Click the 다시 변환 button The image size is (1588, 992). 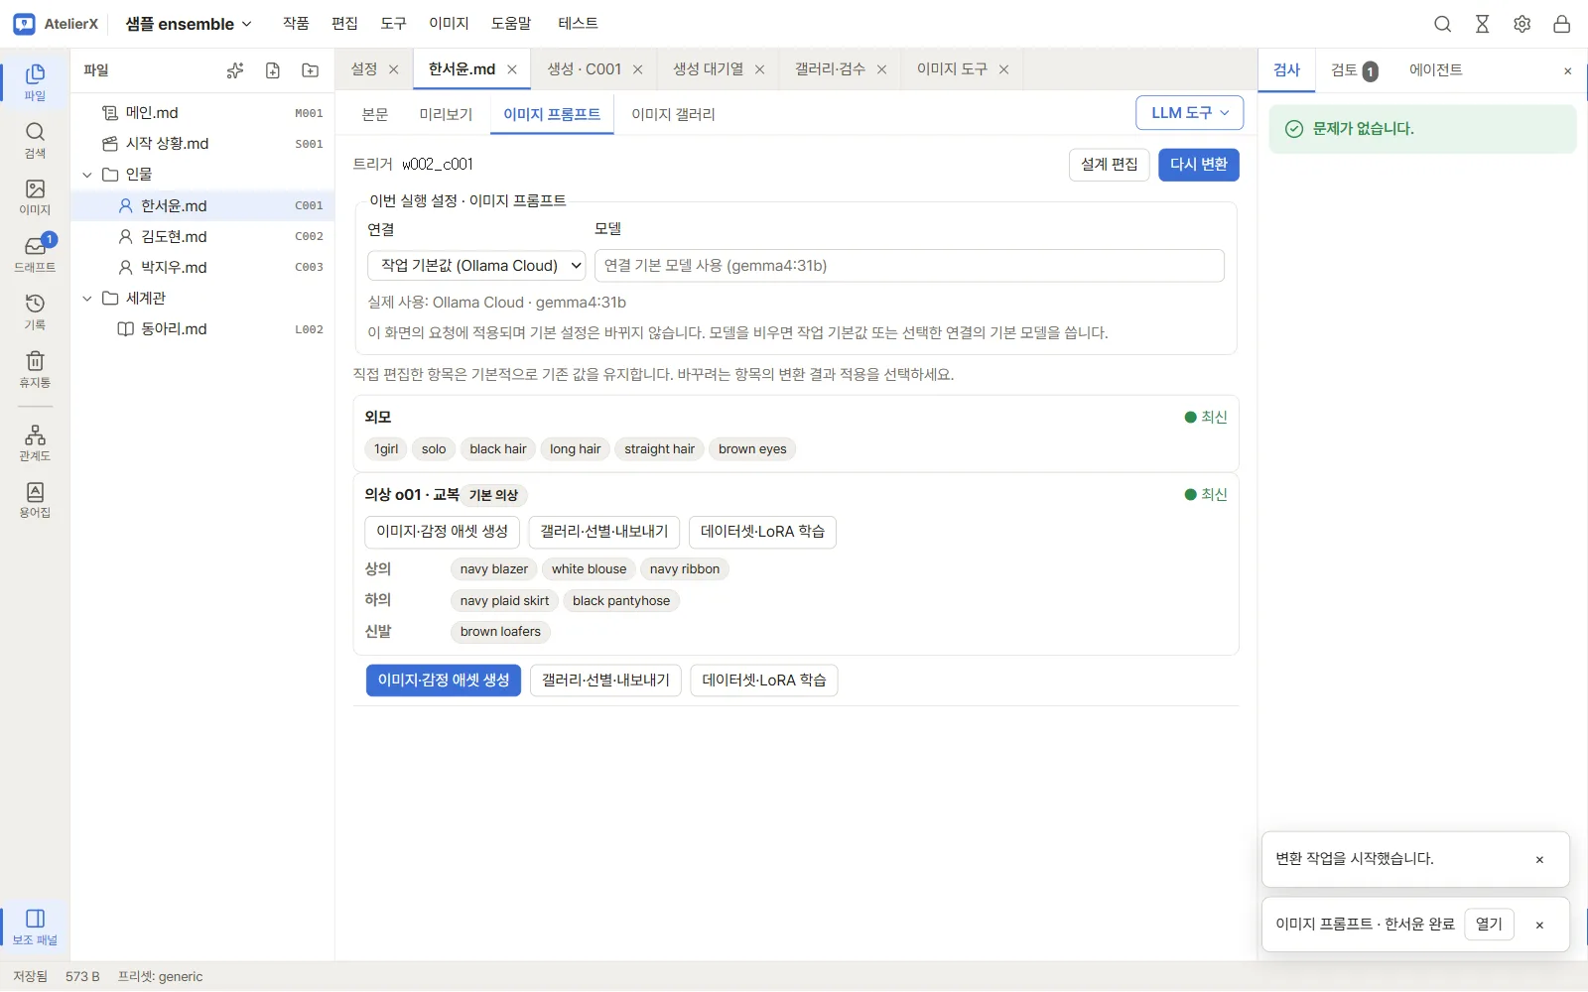1198,165
